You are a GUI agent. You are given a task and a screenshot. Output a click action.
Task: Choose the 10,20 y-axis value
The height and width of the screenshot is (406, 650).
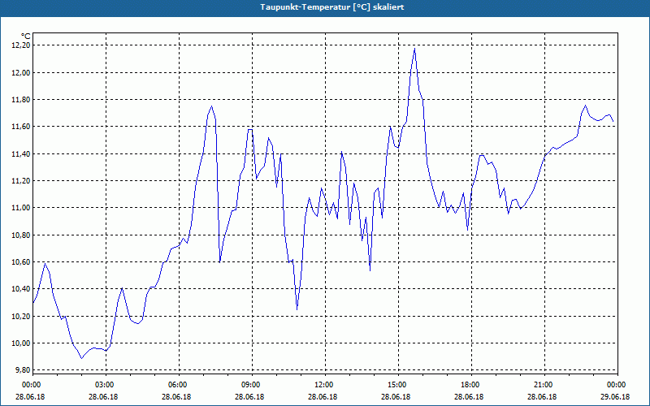point(22,316)
